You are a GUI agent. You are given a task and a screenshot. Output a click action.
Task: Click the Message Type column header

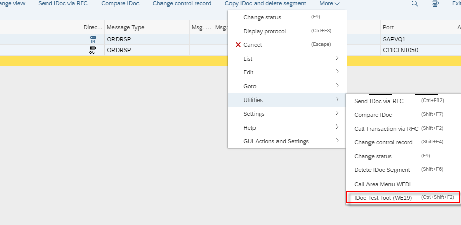(x=126, y=28)
